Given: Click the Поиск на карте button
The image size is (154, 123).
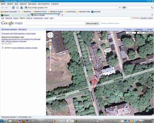Looking at the screenshot, I should tap(92, 23).
